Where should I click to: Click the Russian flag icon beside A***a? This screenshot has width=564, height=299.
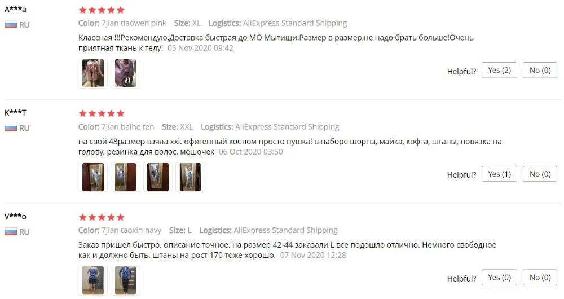[10, 25]
